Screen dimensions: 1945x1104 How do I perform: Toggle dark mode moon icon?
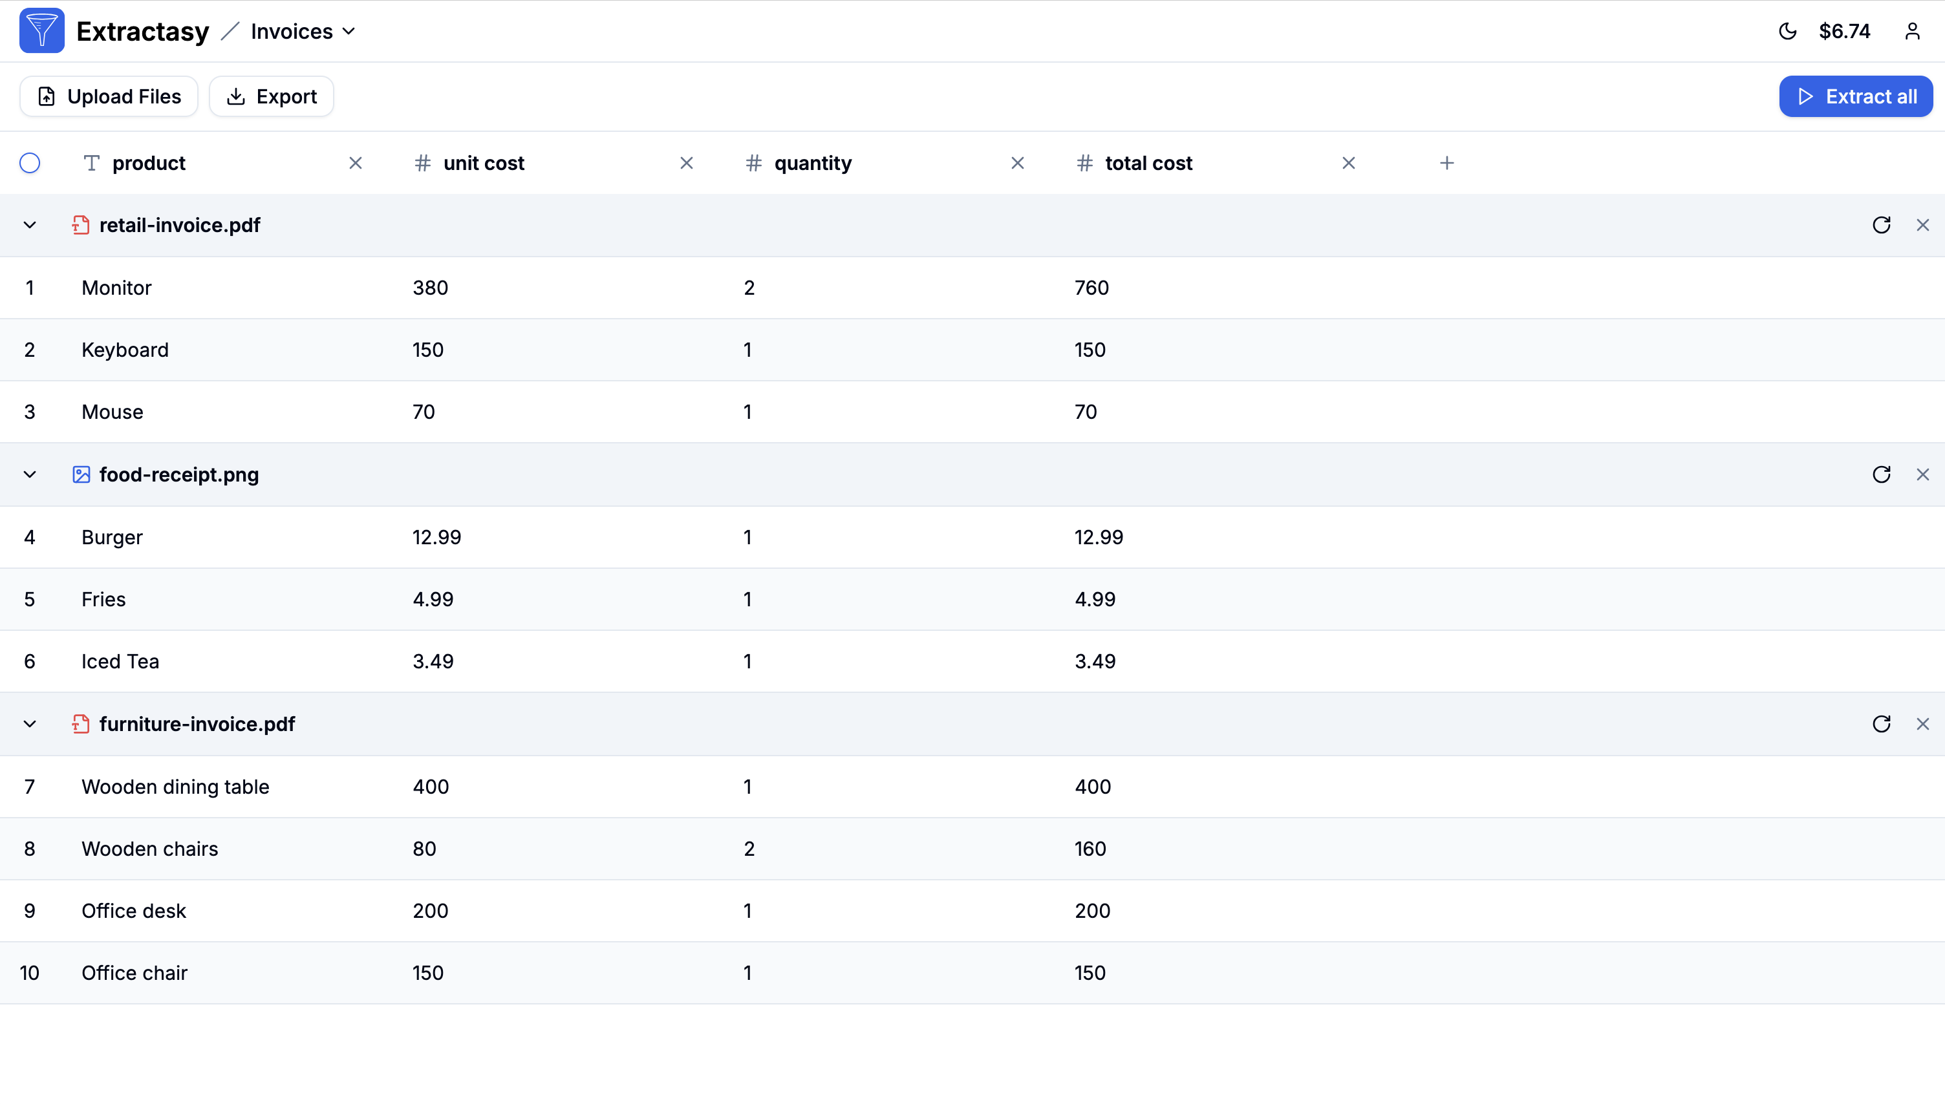coord(1787,31)
